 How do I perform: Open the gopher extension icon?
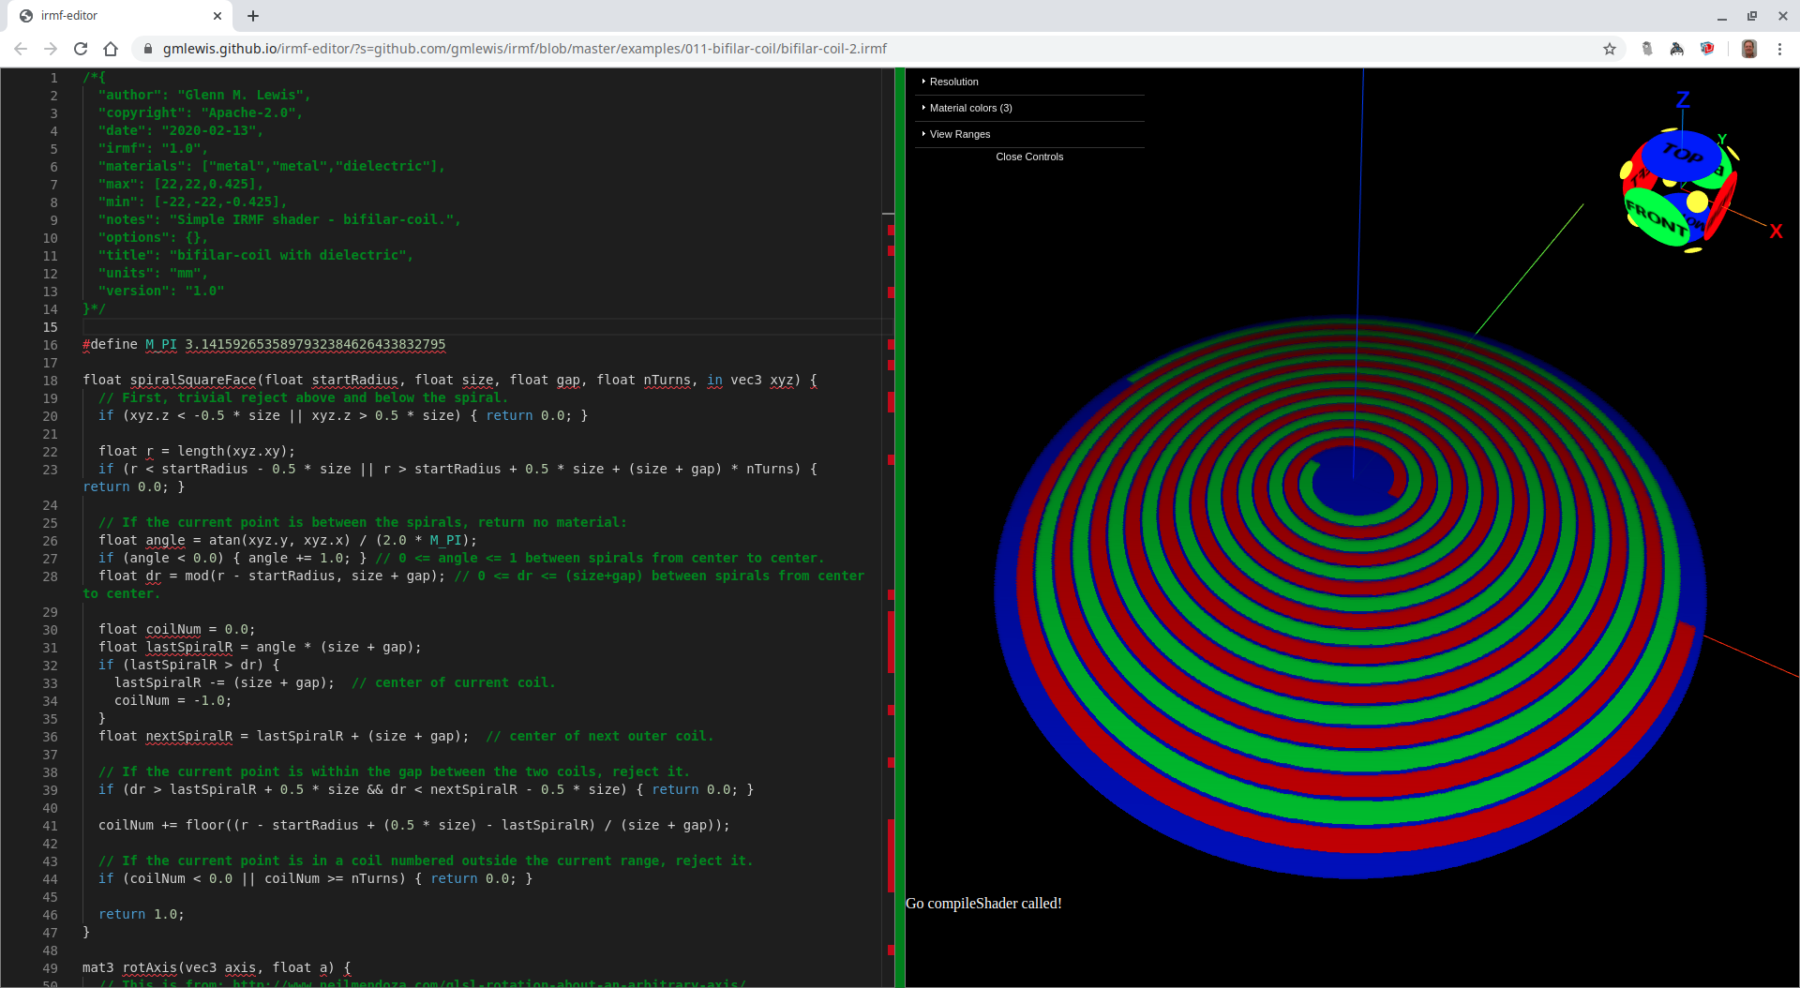tap(1646, 49)
